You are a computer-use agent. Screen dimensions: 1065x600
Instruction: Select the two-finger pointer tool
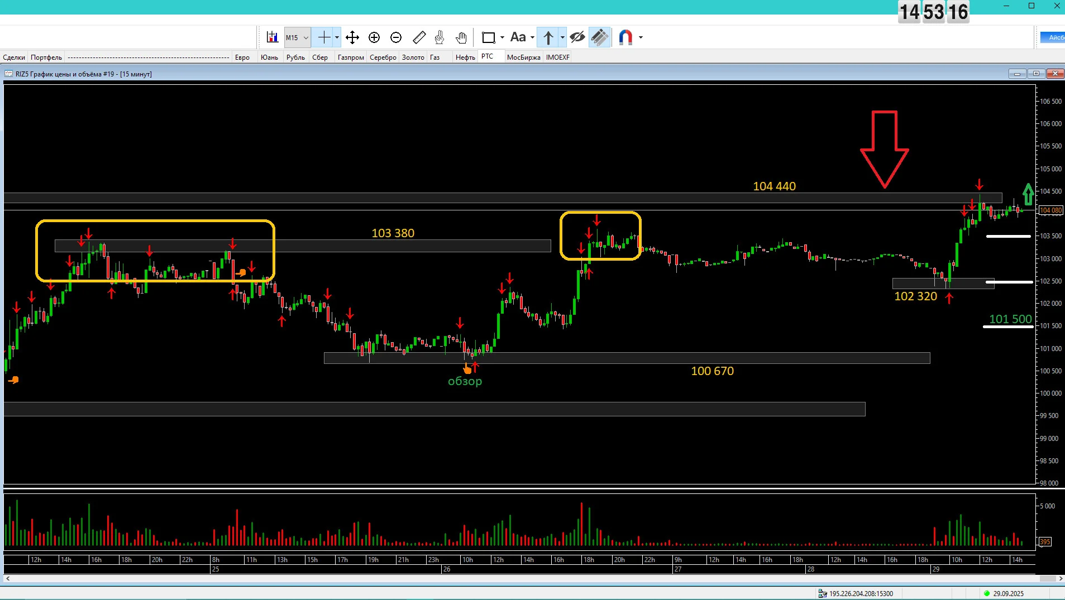pos(440,37)
